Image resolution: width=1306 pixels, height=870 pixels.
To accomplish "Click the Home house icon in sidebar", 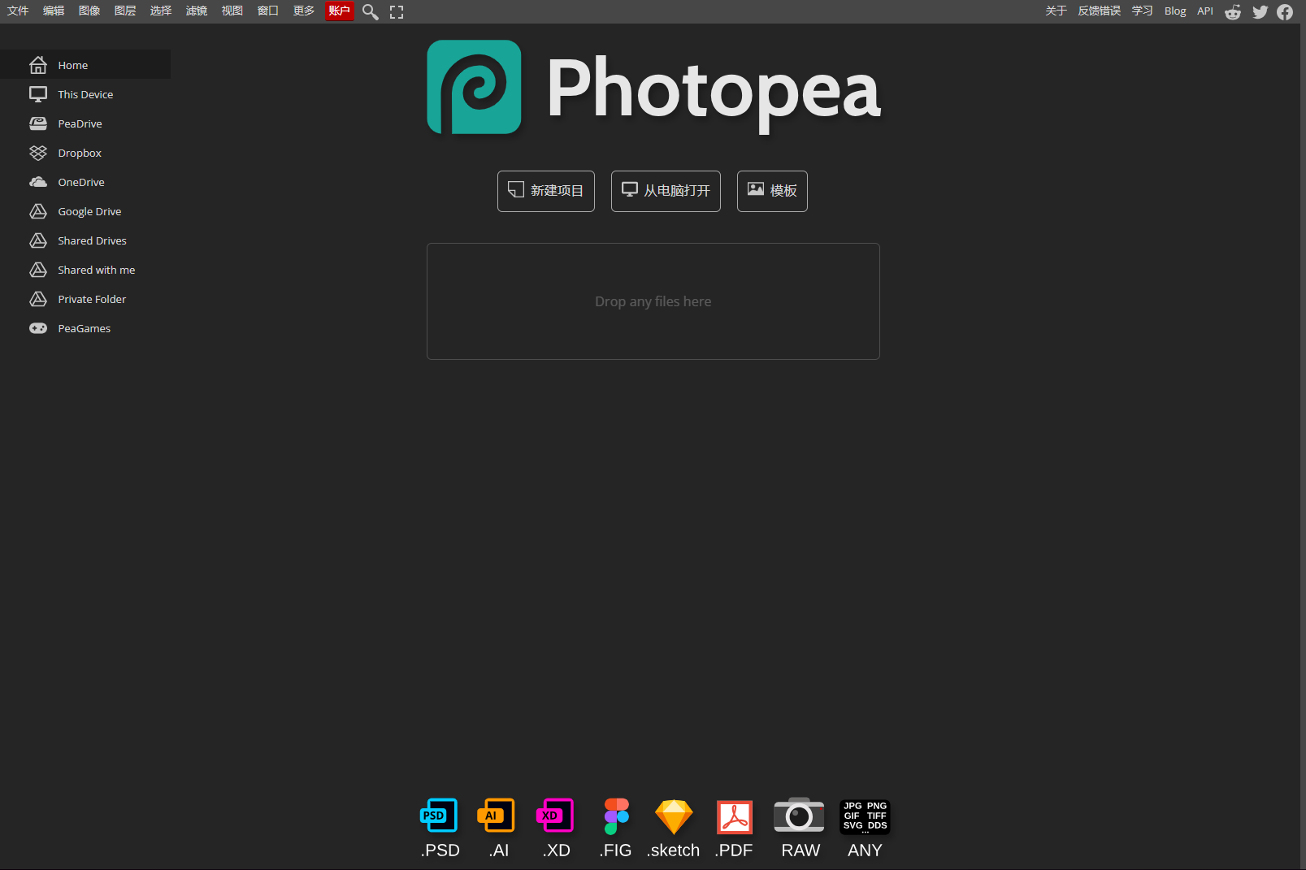I will [x=38, y=65].
